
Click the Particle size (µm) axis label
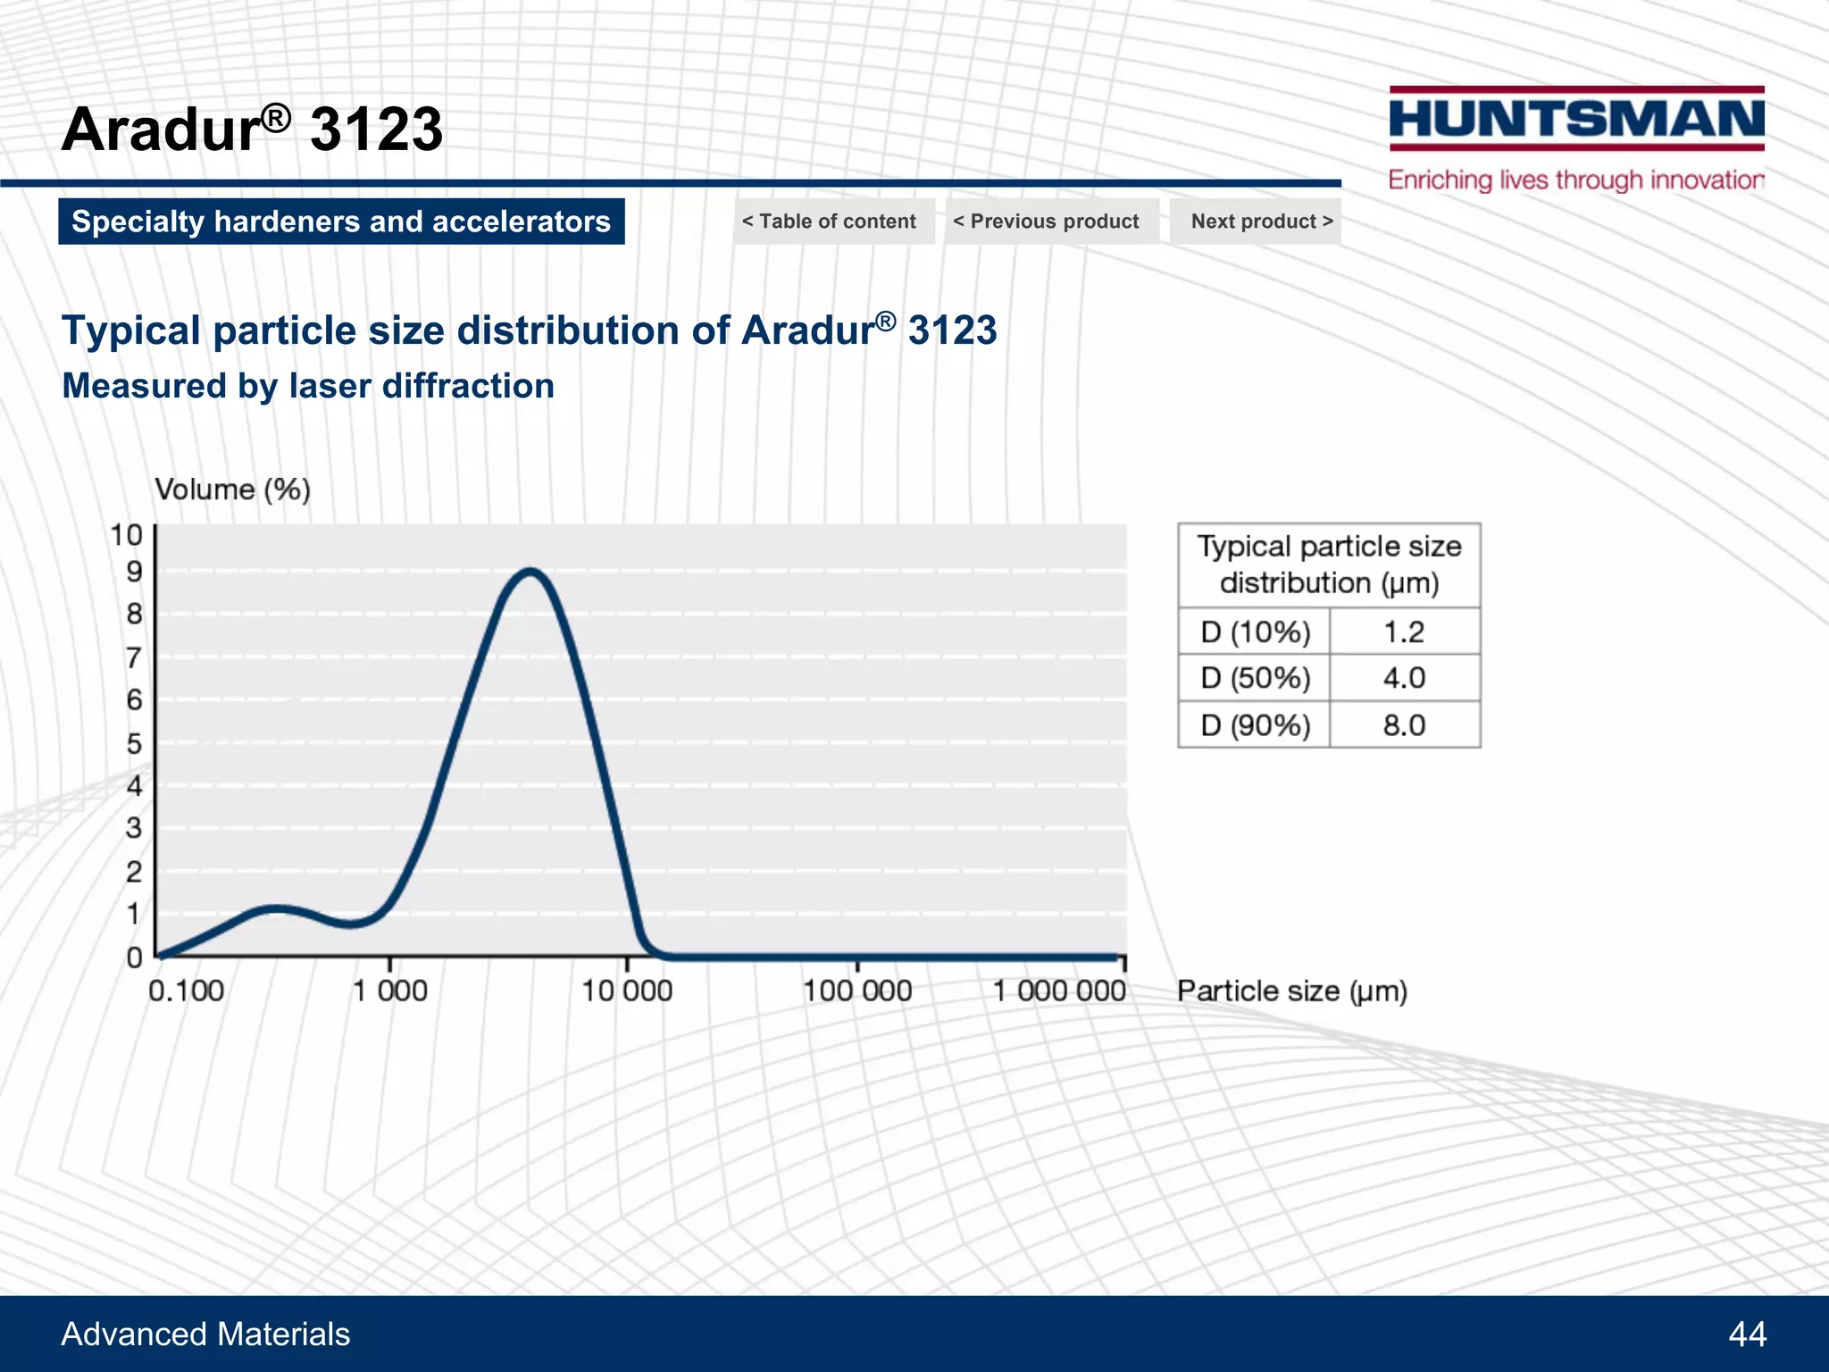click(x=1291, y=991)
